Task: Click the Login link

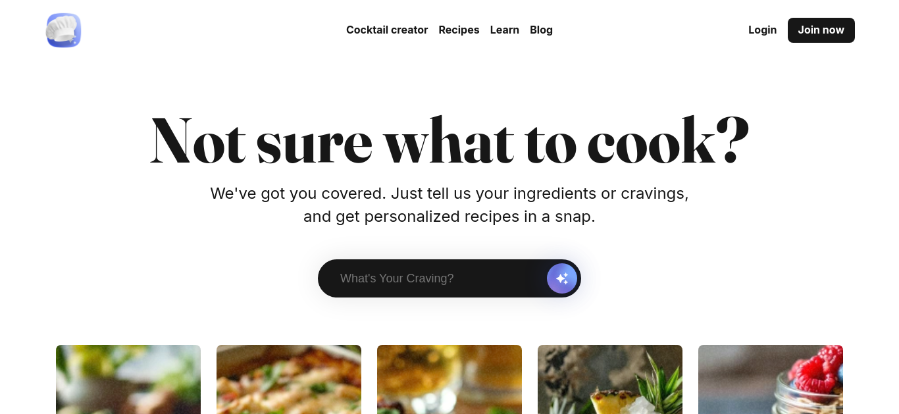Action: click(x=762, y=30)
